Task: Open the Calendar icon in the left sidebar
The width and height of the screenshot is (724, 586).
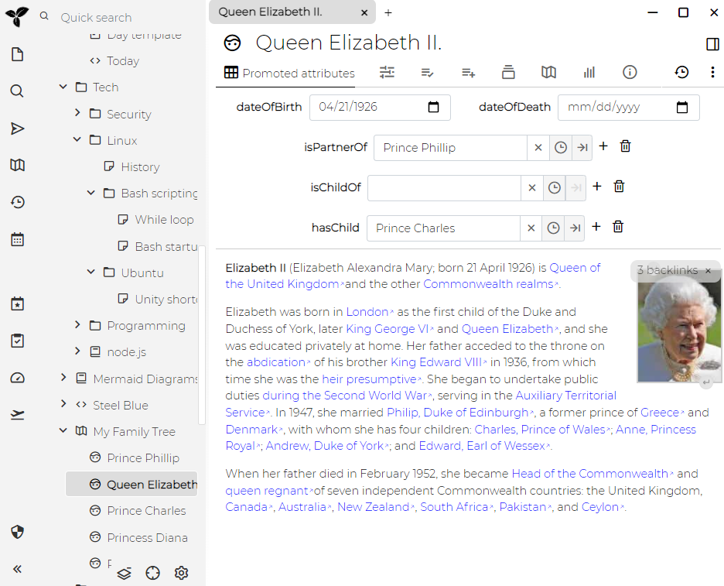Action: click(17, 239)
